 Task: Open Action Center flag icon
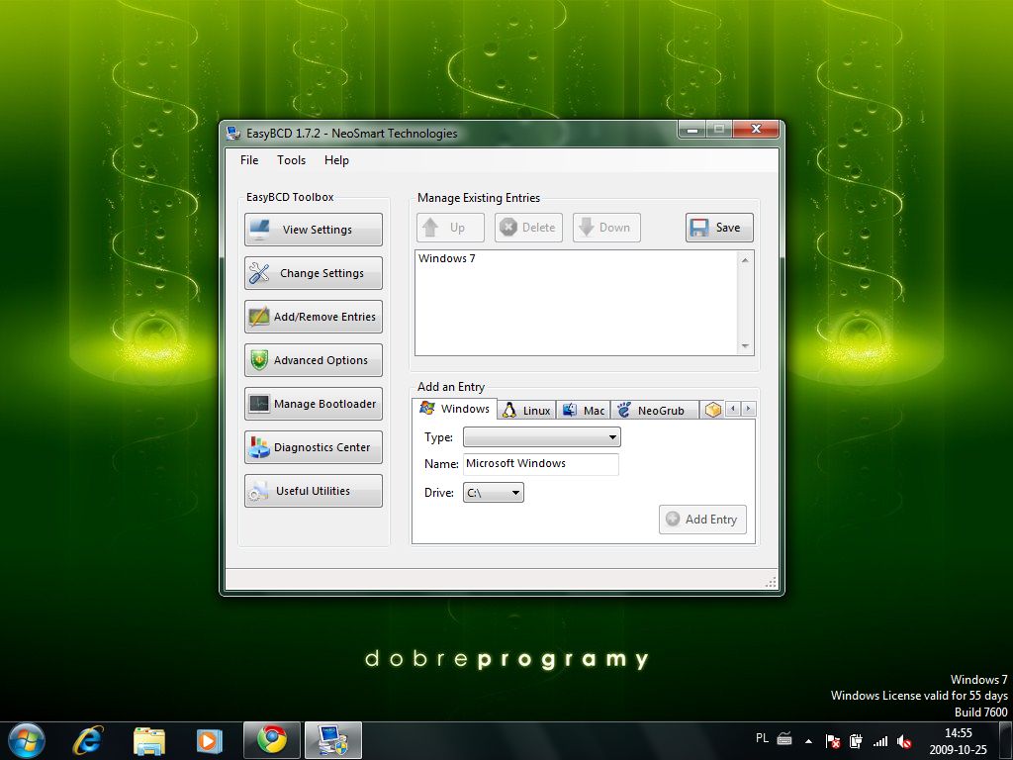tap(833, 741)
